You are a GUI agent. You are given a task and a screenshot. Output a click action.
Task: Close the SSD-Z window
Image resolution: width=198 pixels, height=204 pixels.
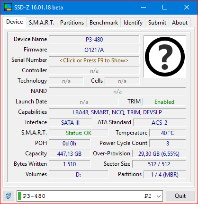(x=187, y=7)
